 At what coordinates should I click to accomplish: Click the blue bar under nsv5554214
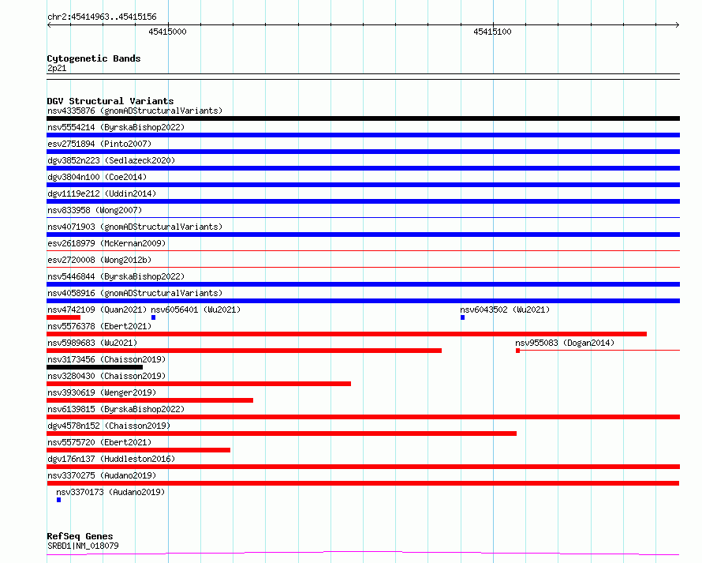363,135
